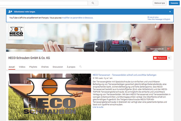Screen dimensions: 181x121
Task: Open the modifier ce paramètre ci-dessous link
Action: click(x=77, y=18)
